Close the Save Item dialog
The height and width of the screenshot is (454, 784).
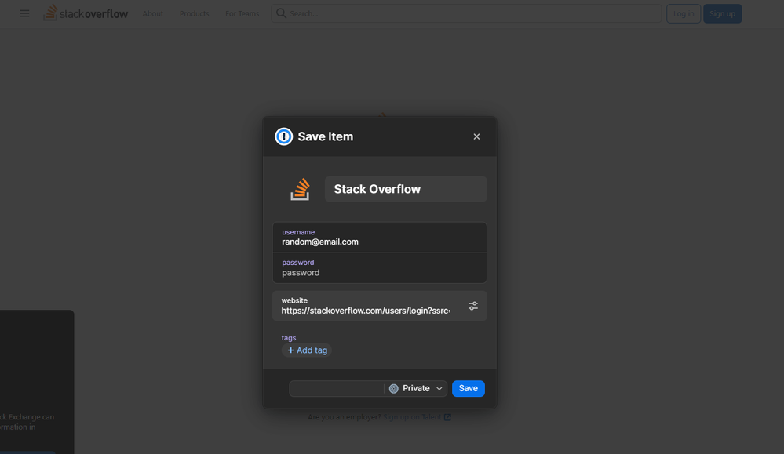[476, 136]
